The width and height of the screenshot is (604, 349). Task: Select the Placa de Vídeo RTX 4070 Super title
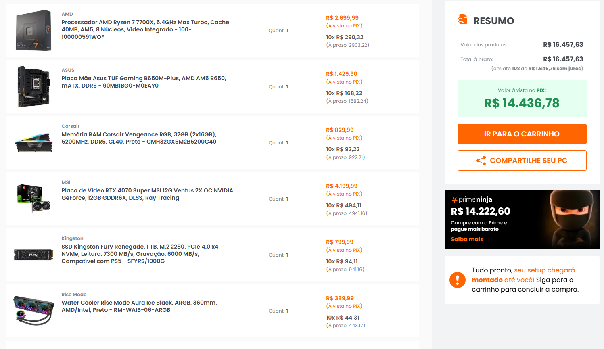click(147, 194)
